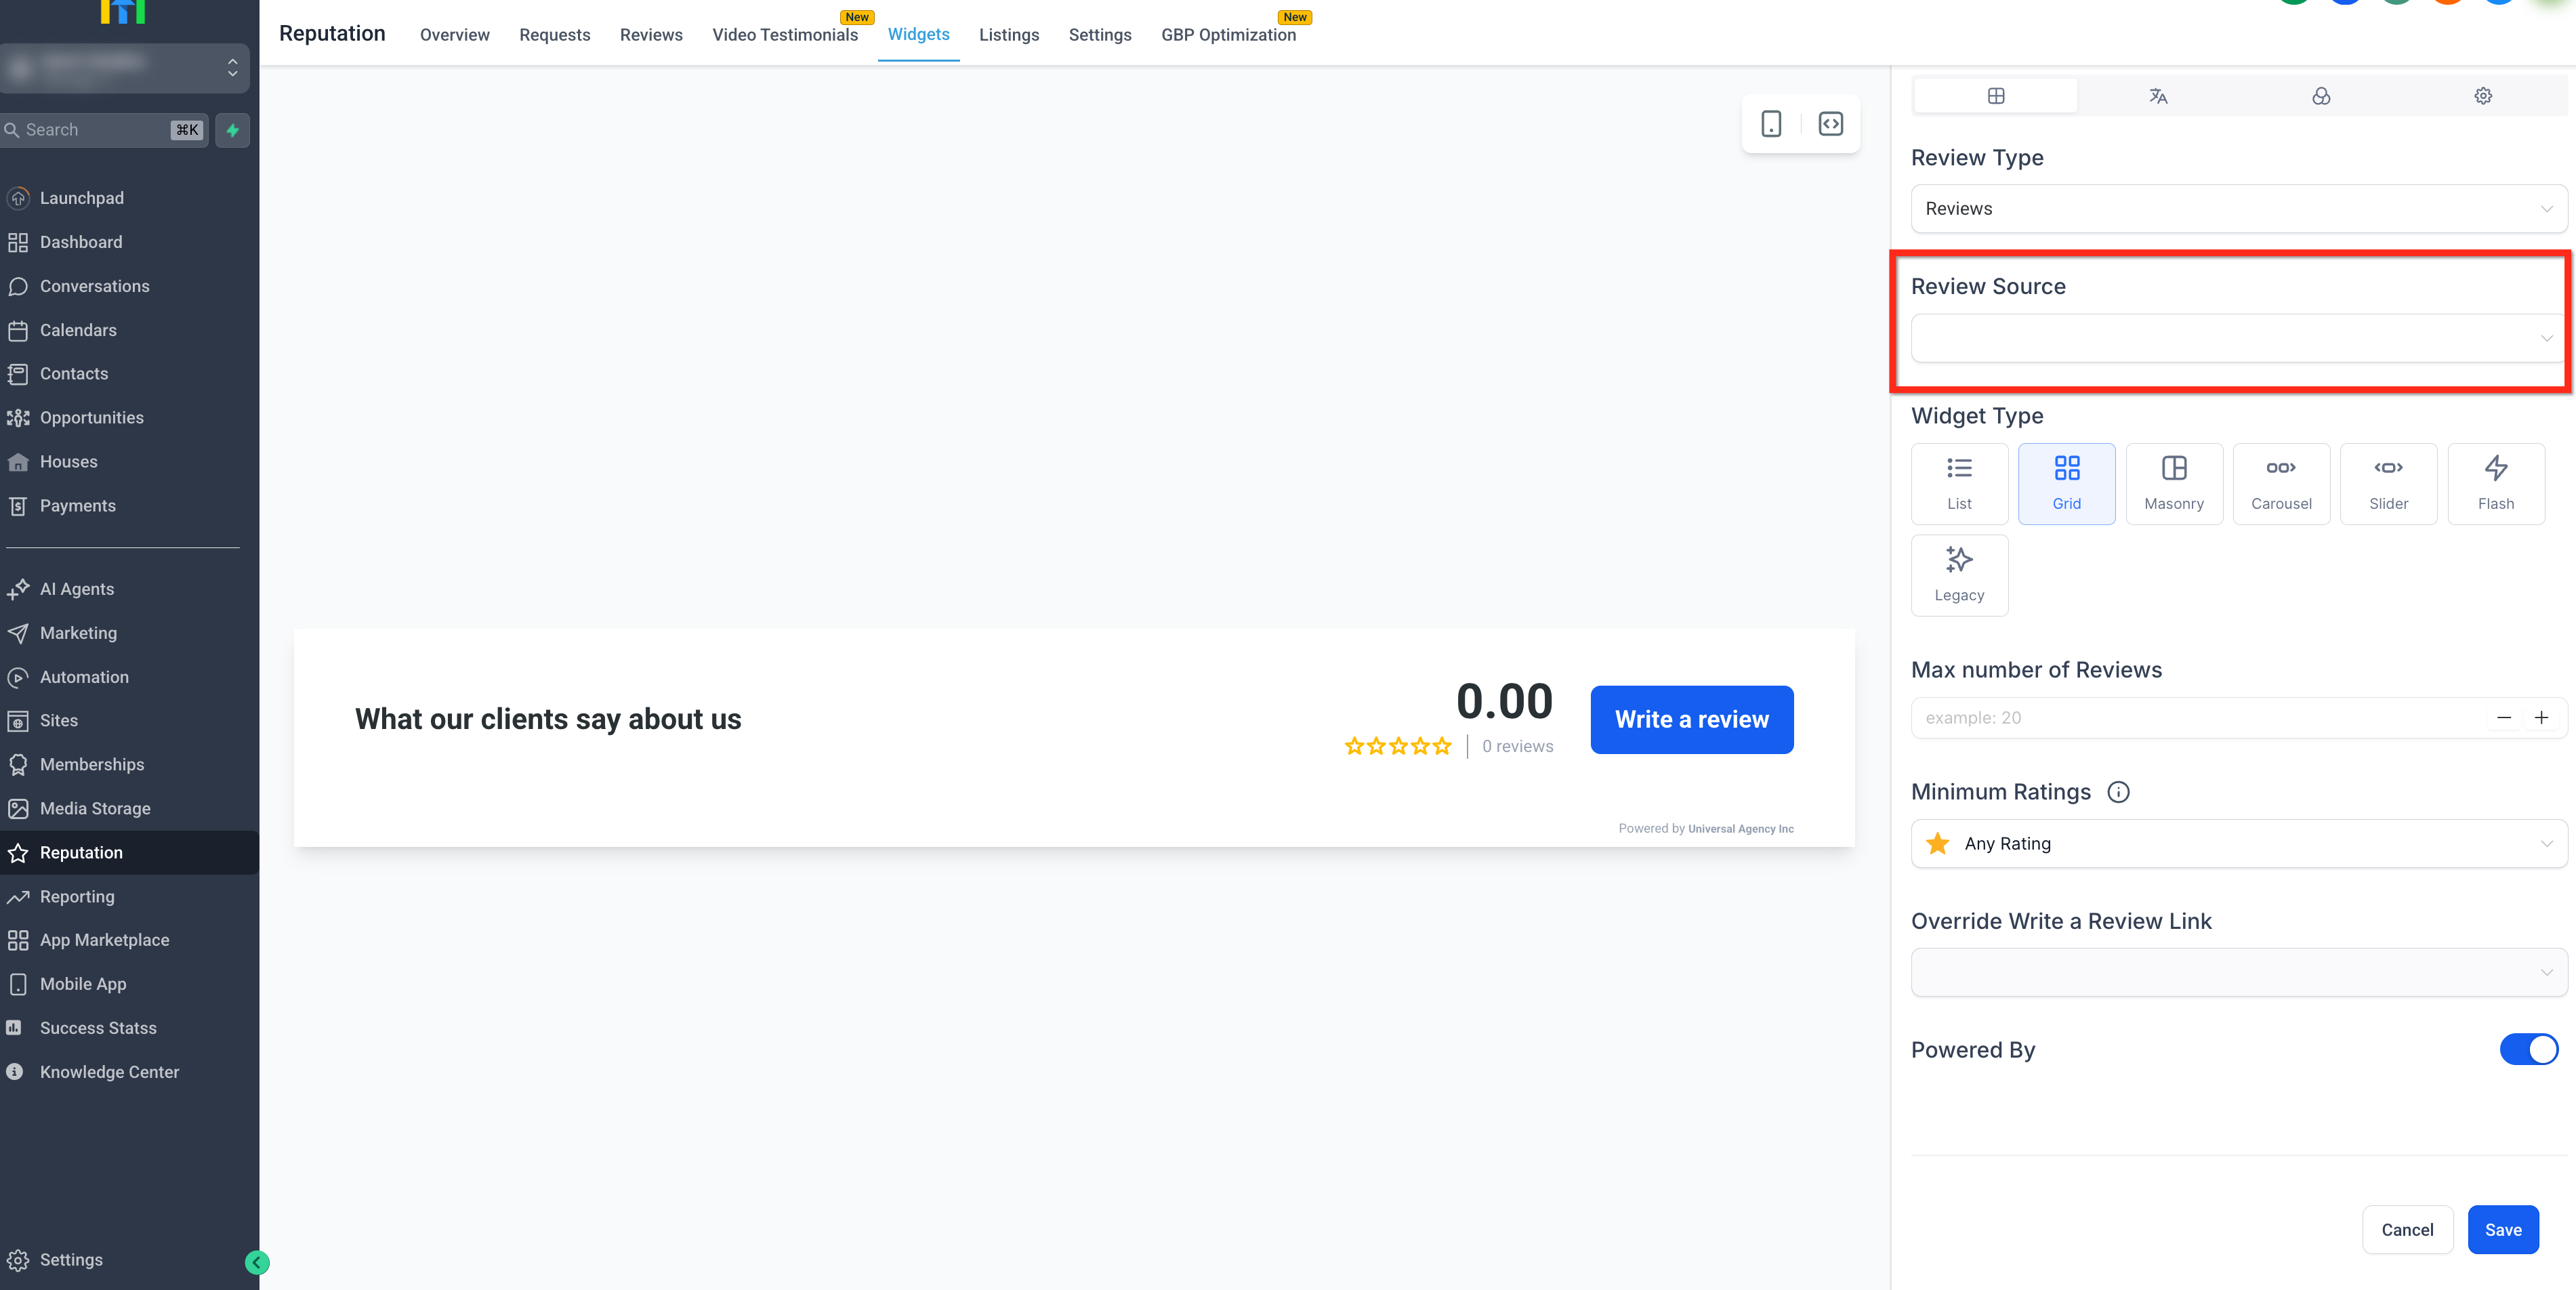This screenshot has height=1290, width=2576.
Task: Open the Review Type dropdown
Action: click(x=2238, y=209)
